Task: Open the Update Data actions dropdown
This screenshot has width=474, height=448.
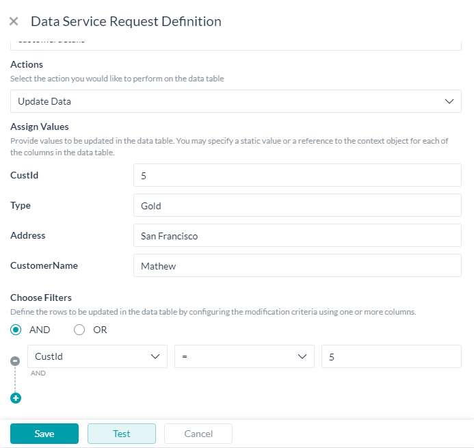Action: pos(236,101)
